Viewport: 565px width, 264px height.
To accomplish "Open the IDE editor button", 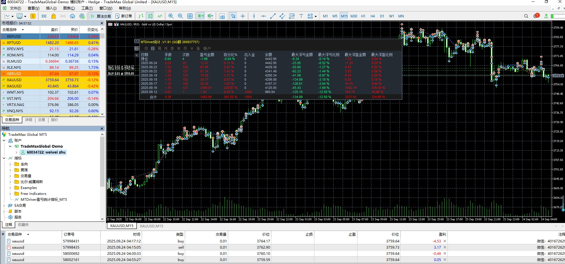I will (44, 16).
